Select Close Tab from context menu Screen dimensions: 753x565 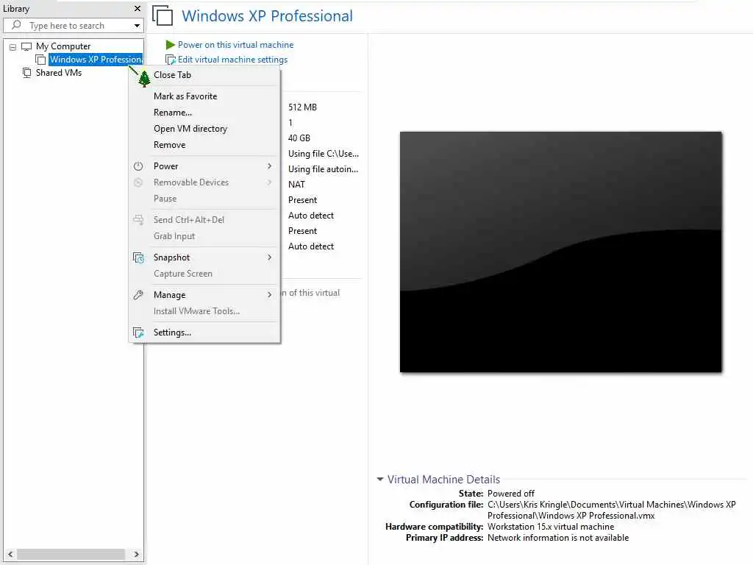pyautogui.click(x=204, y=75)
